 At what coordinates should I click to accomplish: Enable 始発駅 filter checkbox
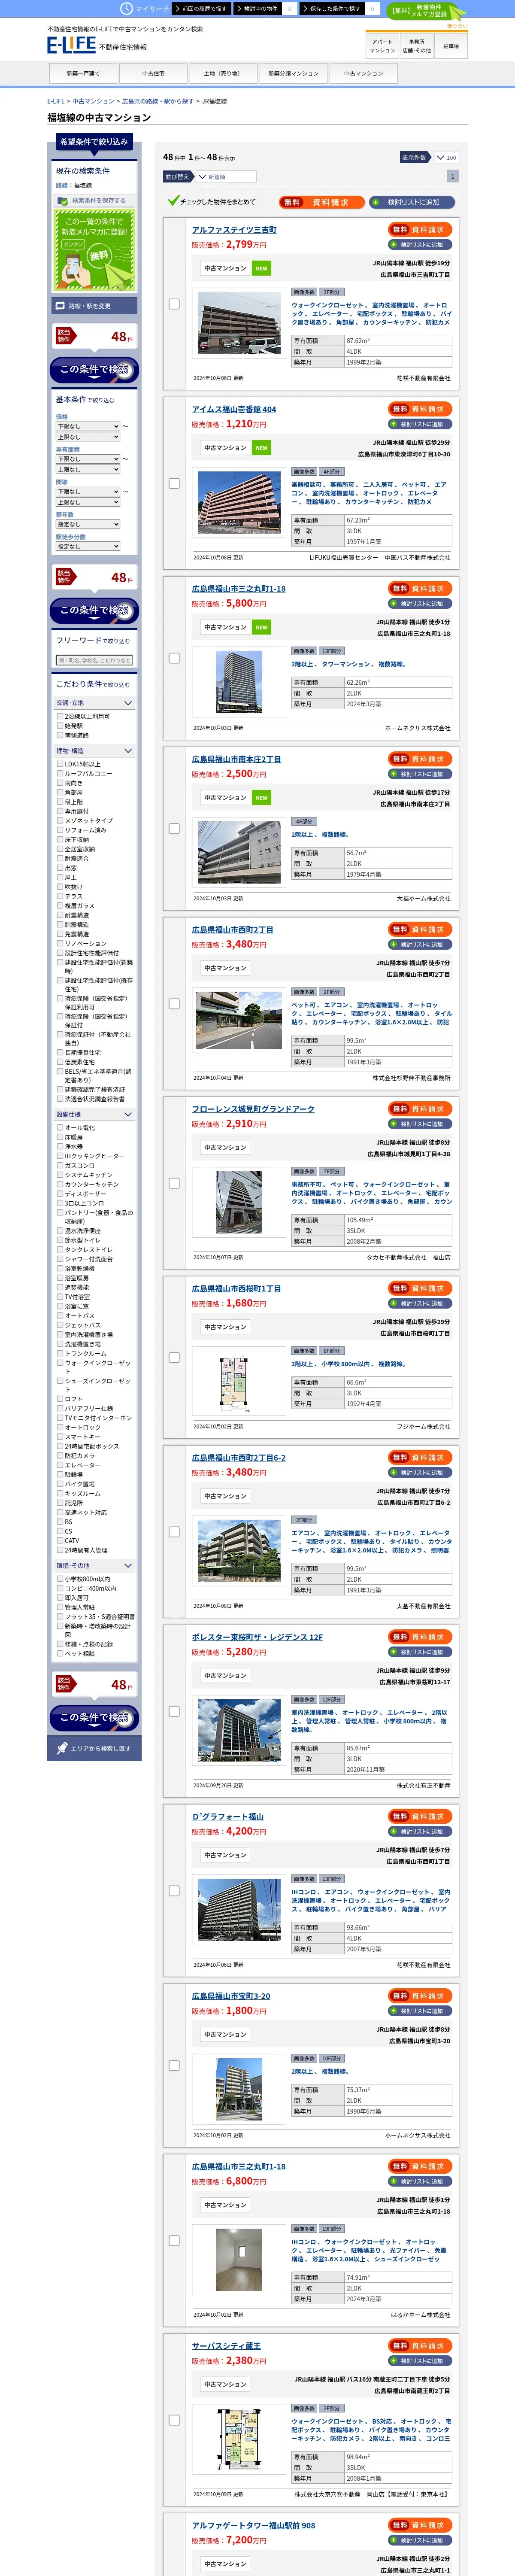(x=60, y=726)
